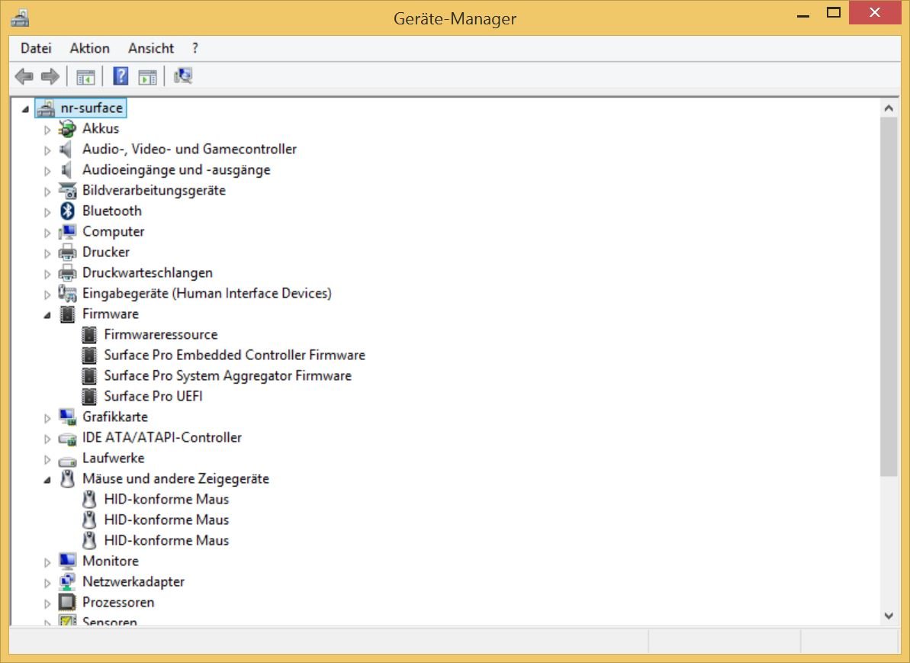Scan for hardware changes via toolbar icon
This screenshot has height=663, width=910.
point(183,76)
